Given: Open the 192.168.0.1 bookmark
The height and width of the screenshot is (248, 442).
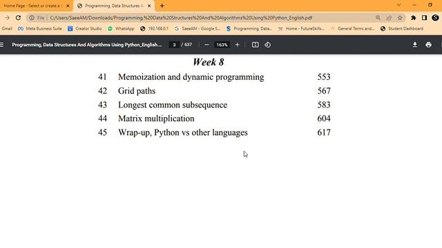Looking at the screenshot, I should [154, 28].
